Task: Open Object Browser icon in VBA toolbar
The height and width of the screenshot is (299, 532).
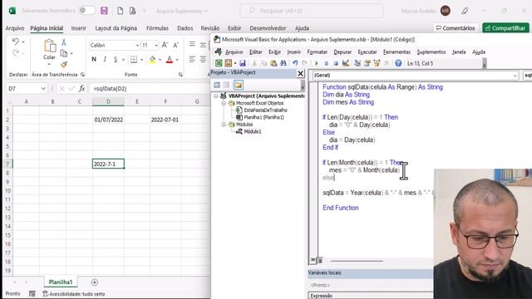Action: click(377, 63)
